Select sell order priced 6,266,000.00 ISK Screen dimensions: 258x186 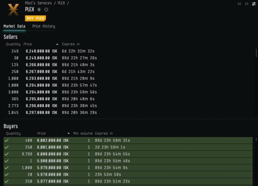point(129,65)
